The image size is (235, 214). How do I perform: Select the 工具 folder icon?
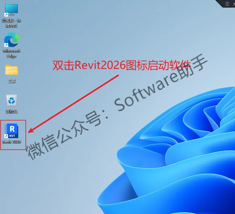[12, 70]
